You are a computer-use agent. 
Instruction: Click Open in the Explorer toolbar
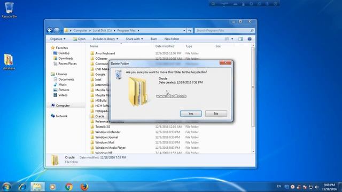[79, 39]
